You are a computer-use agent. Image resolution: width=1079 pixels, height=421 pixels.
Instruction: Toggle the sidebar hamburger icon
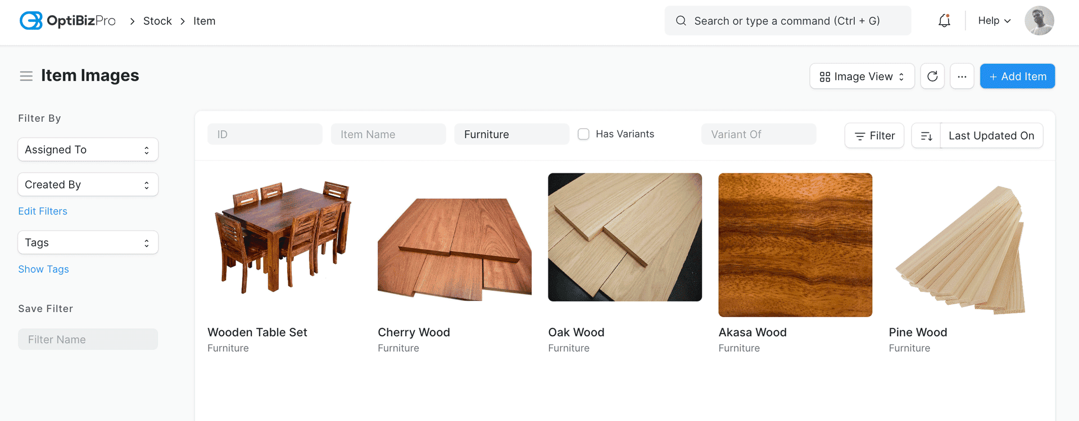tap(26, 76)
